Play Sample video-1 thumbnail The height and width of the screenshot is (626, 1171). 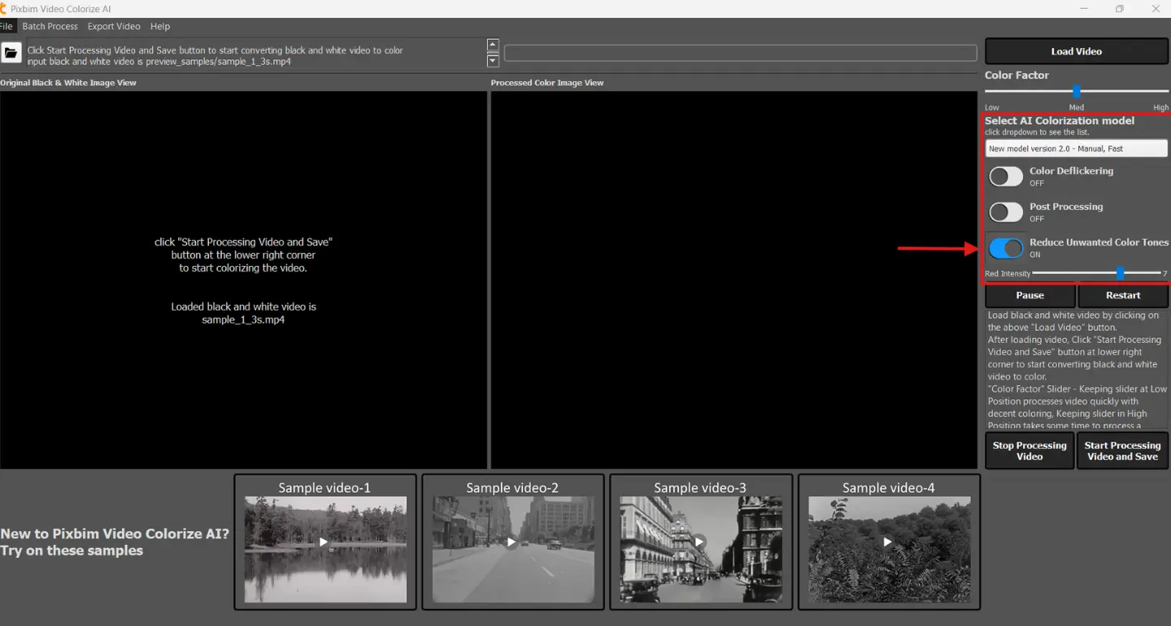pos(324,541)
